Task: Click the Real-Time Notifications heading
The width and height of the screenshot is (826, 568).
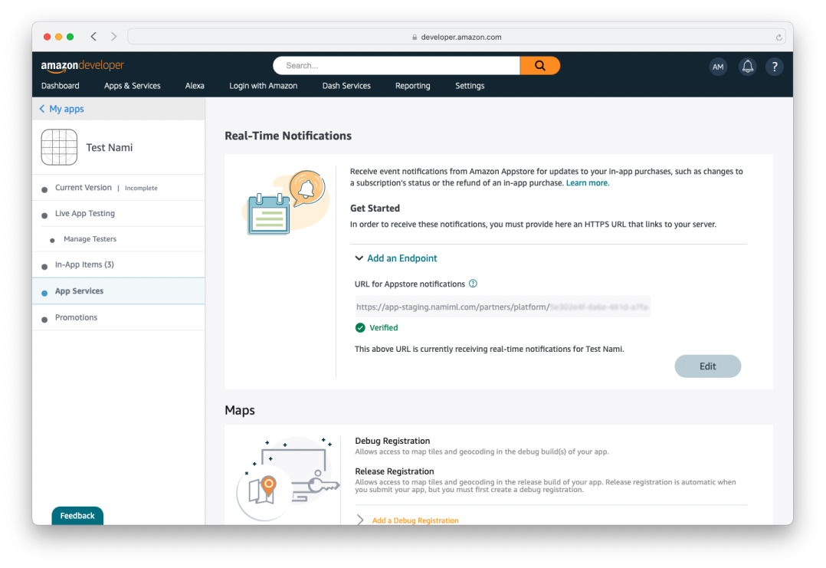Action: tap(288, 136)
